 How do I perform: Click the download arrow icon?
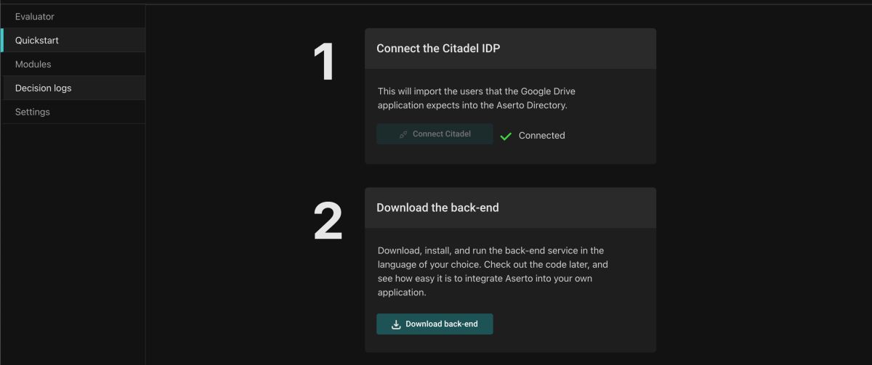pos(396,324)
